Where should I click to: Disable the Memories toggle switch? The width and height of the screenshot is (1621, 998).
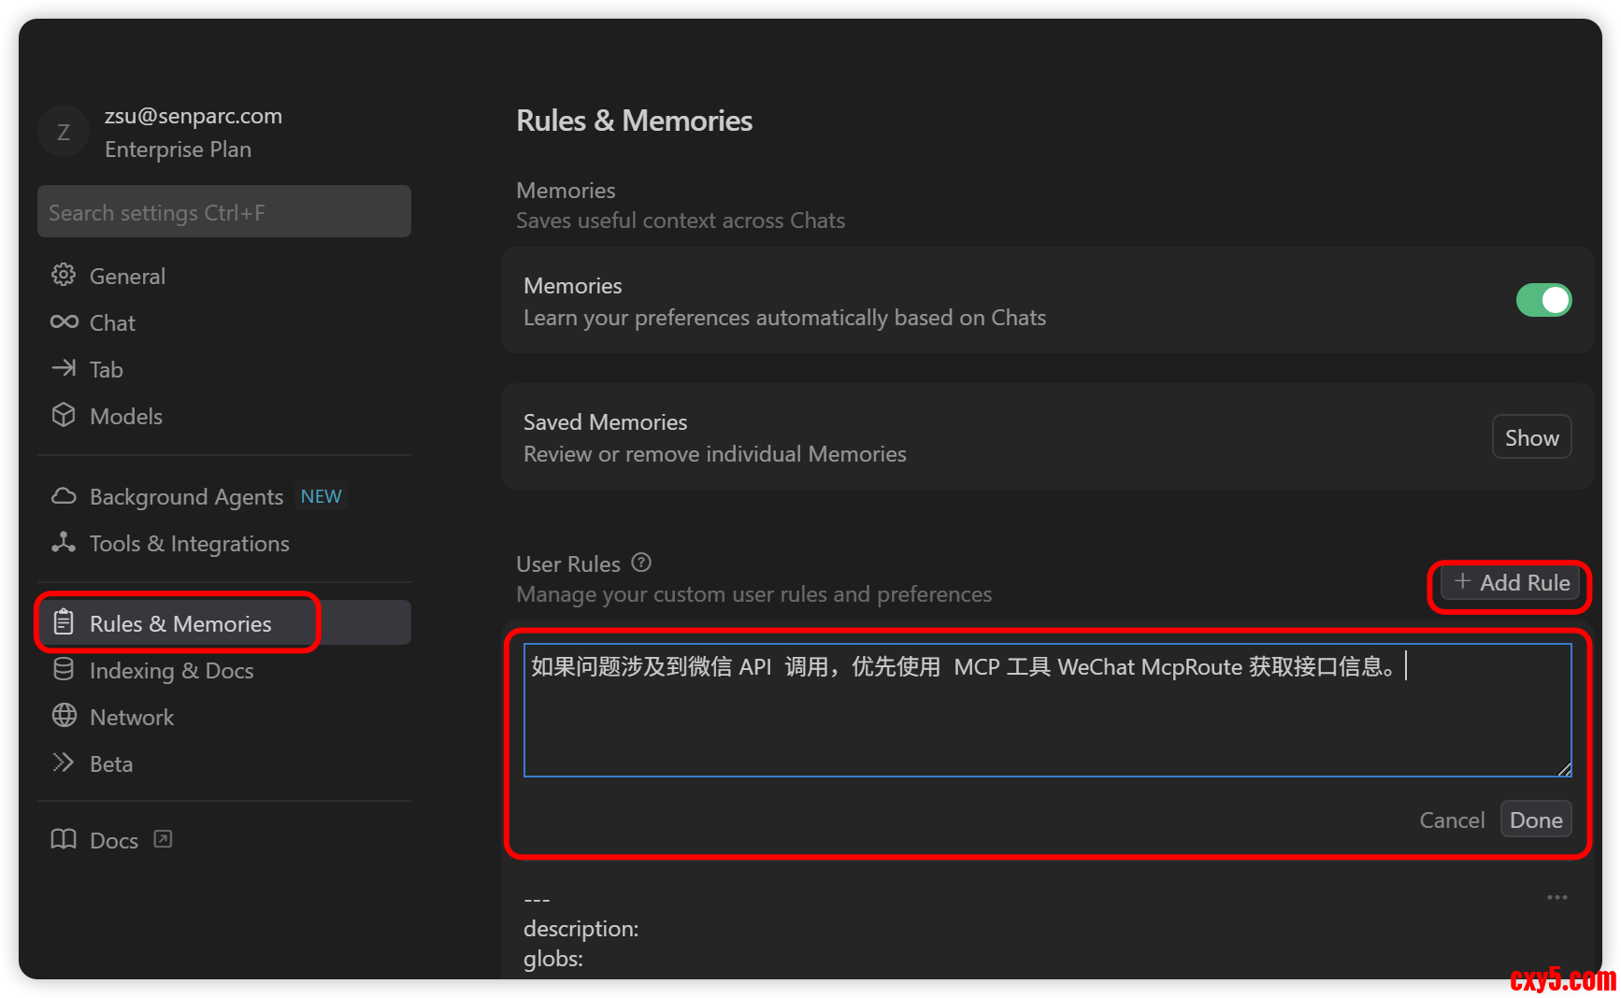pyautogui.click(x=1543, y=300)
